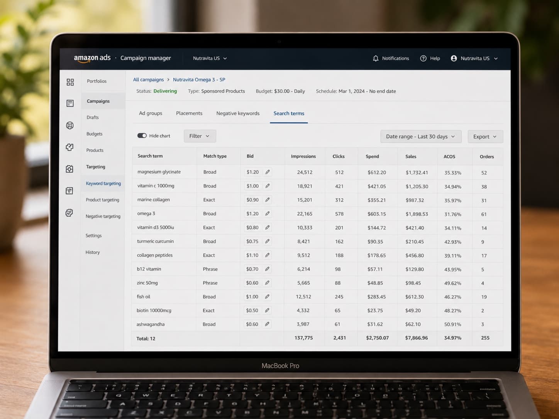The image size is (559, 419).
Task: Click the Bid column header
Action: pos(250,156)
